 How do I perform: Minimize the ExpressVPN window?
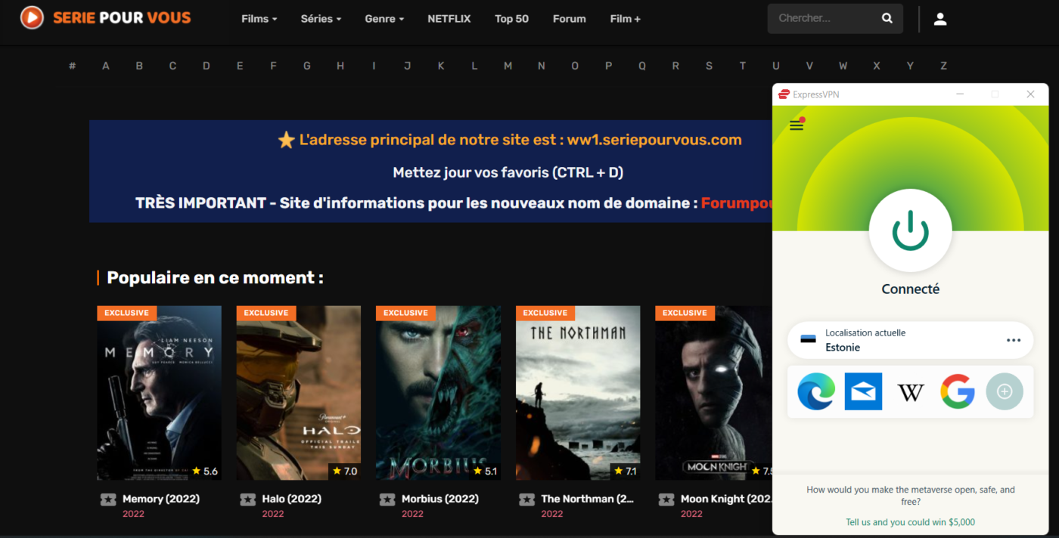960,94
